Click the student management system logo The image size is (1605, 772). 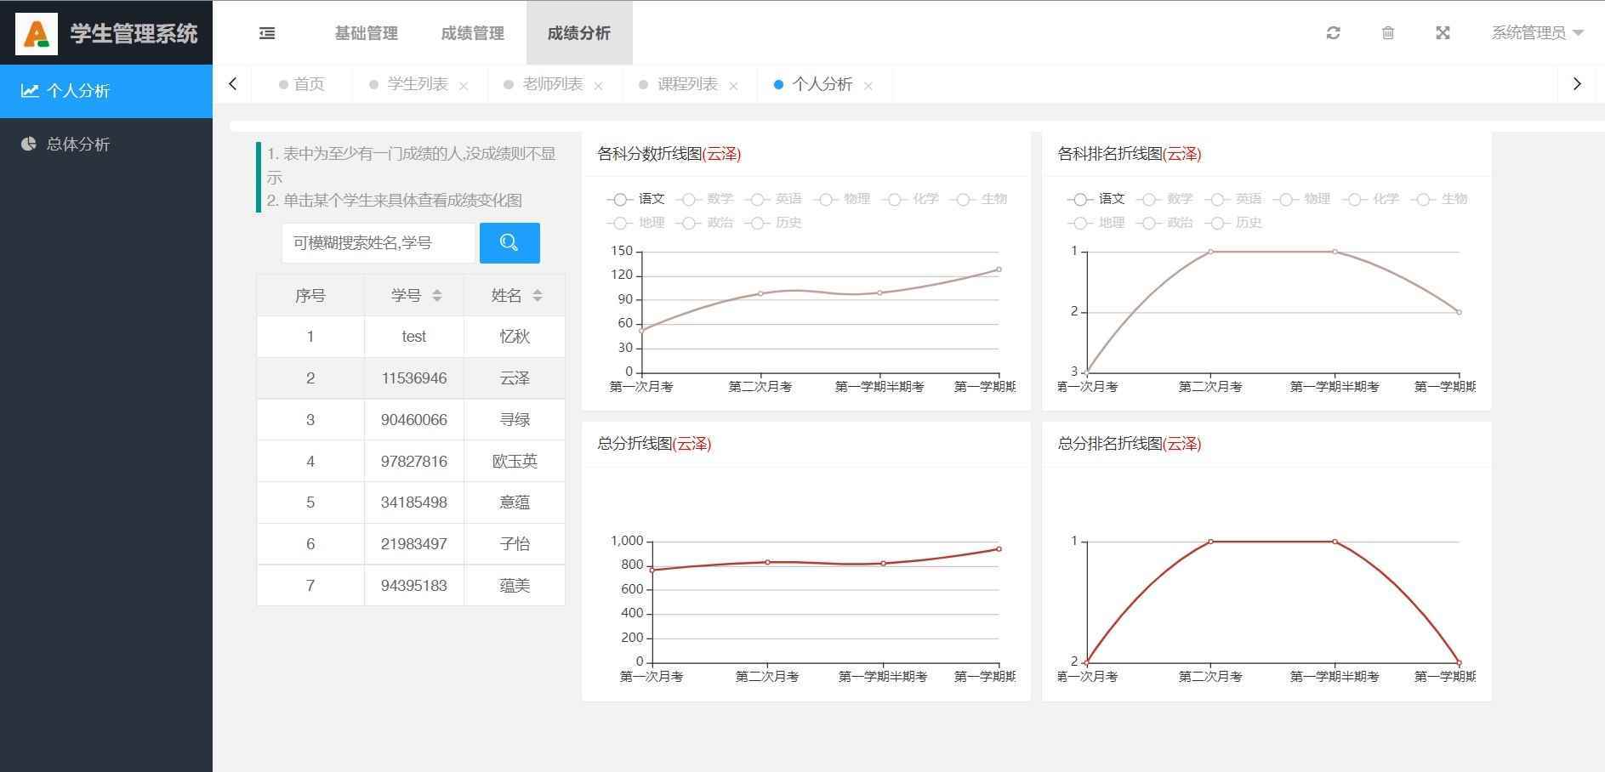coord(37,33)
